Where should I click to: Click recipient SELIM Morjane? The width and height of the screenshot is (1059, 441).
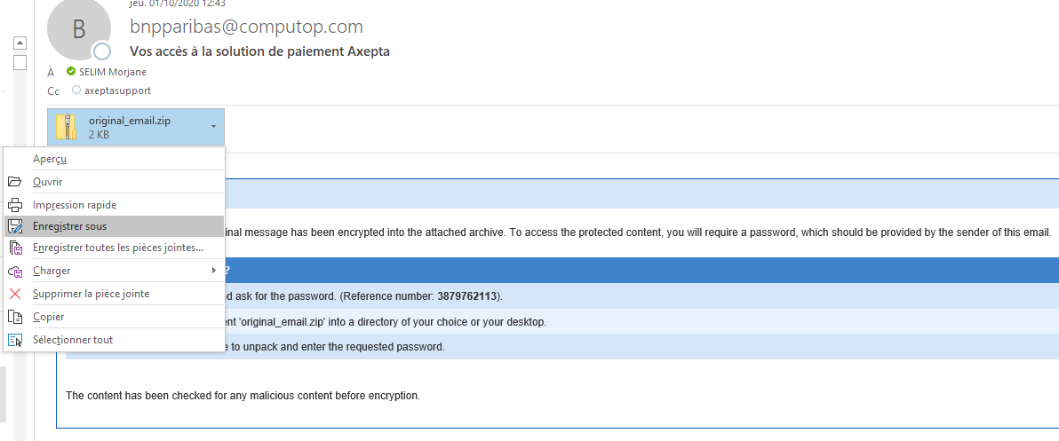point(112,72)
